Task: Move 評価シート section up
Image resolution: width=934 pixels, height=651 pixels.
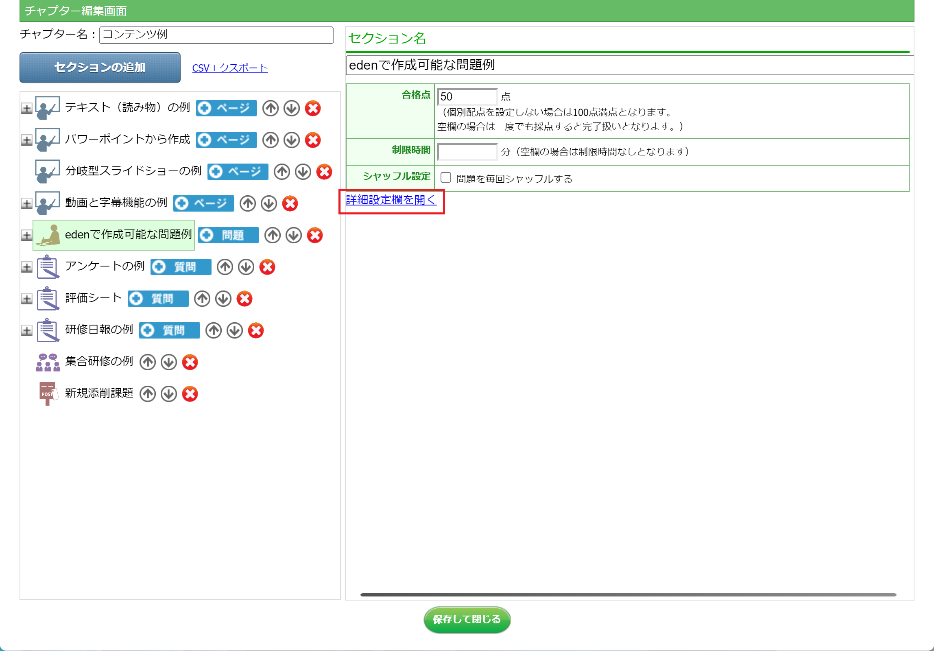Action: (x=202, y=299)
